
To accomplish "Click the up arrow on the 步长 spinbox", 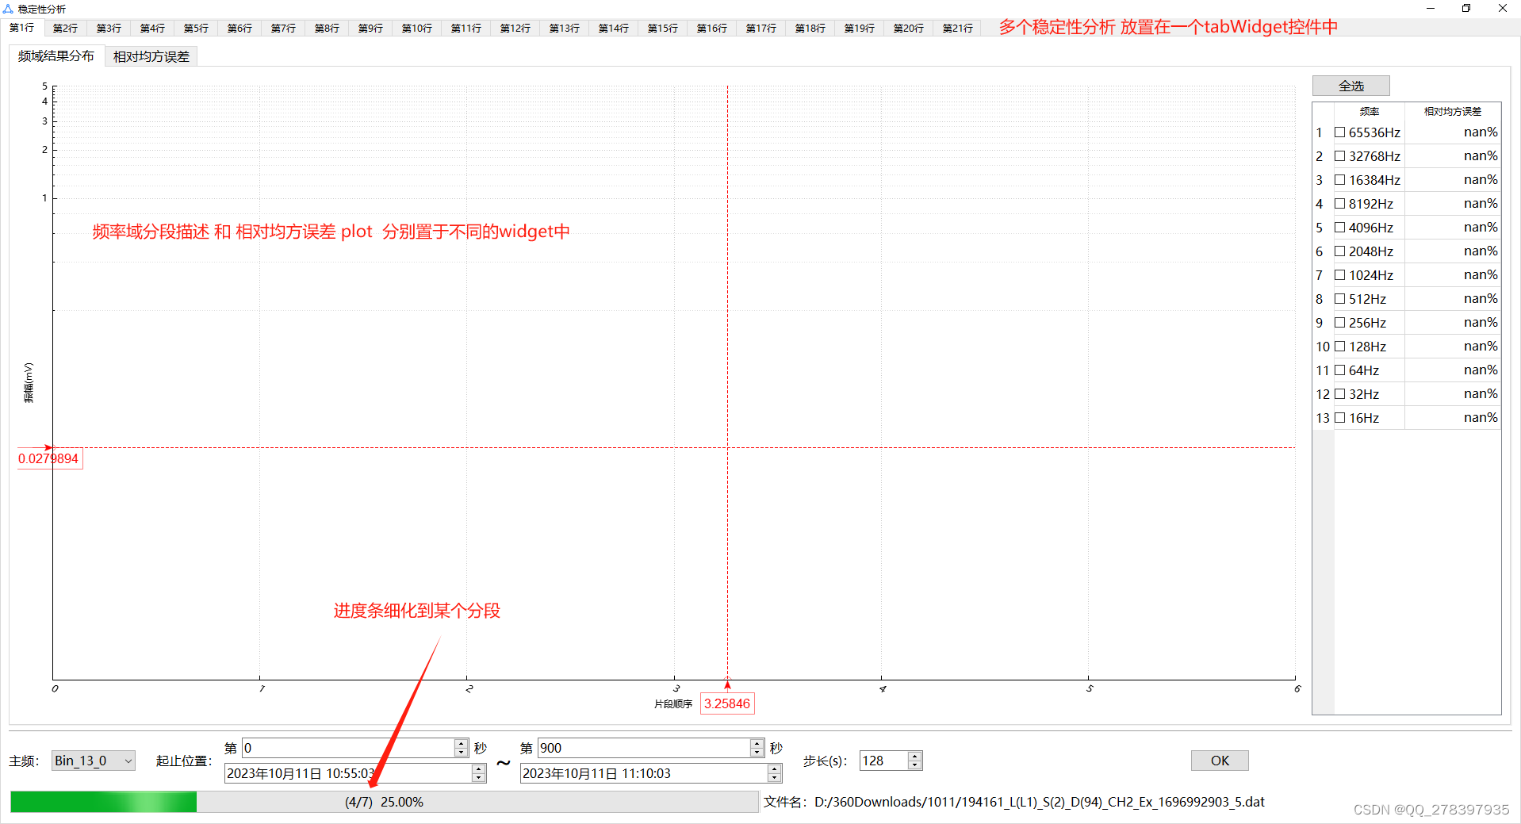I will 914,756.
